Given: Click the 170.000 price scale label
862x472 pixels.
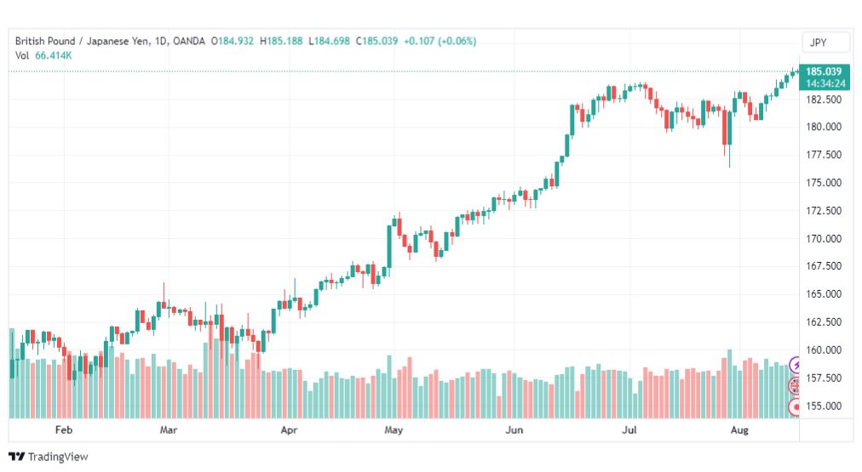Looking at the screenshot, I should point(824,238).
